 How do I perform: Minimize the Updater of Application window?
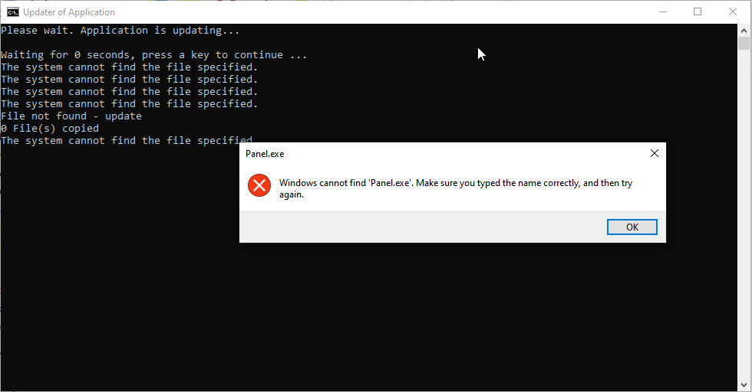662,11
